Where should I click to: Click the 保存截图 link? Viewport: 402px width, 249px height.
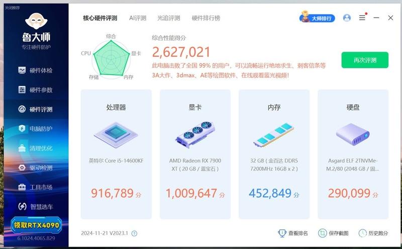point(338,233)
